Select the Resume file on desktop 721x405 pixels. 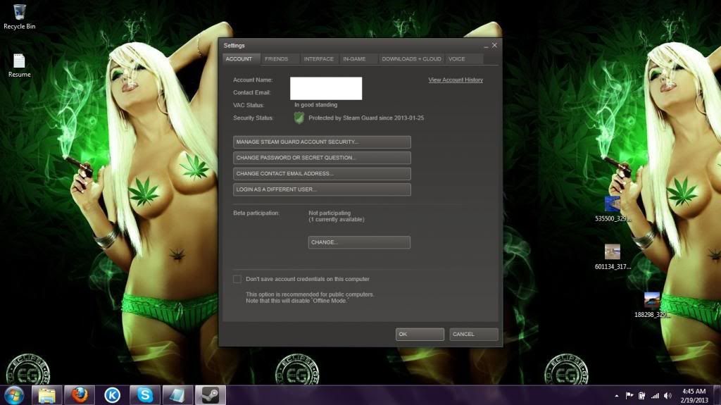pos(19,66)
